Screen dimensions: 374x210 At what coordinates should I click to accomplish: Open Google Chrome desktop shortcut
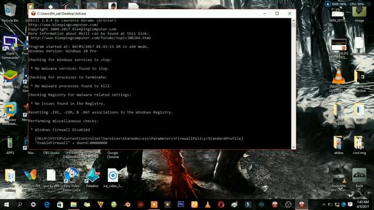pyautogui.click(x=113, y=155)
